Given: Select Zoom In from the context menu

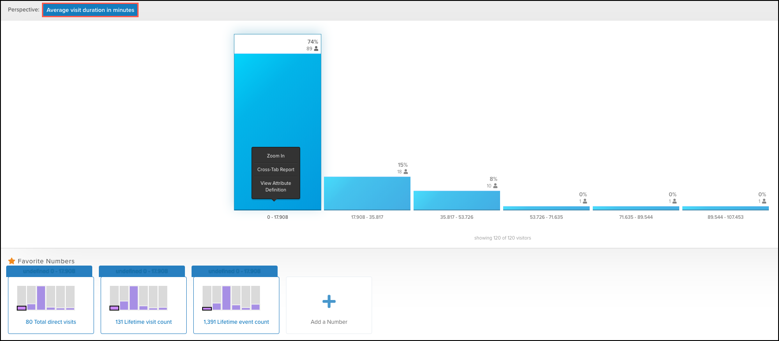Looking at the screenshot, I should (276, 156).
